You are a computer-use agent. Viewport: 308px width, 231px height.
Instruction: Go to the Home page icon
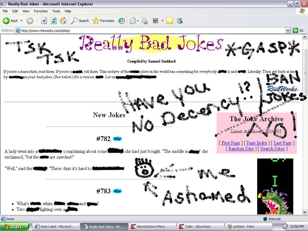(x=63, y=21)
